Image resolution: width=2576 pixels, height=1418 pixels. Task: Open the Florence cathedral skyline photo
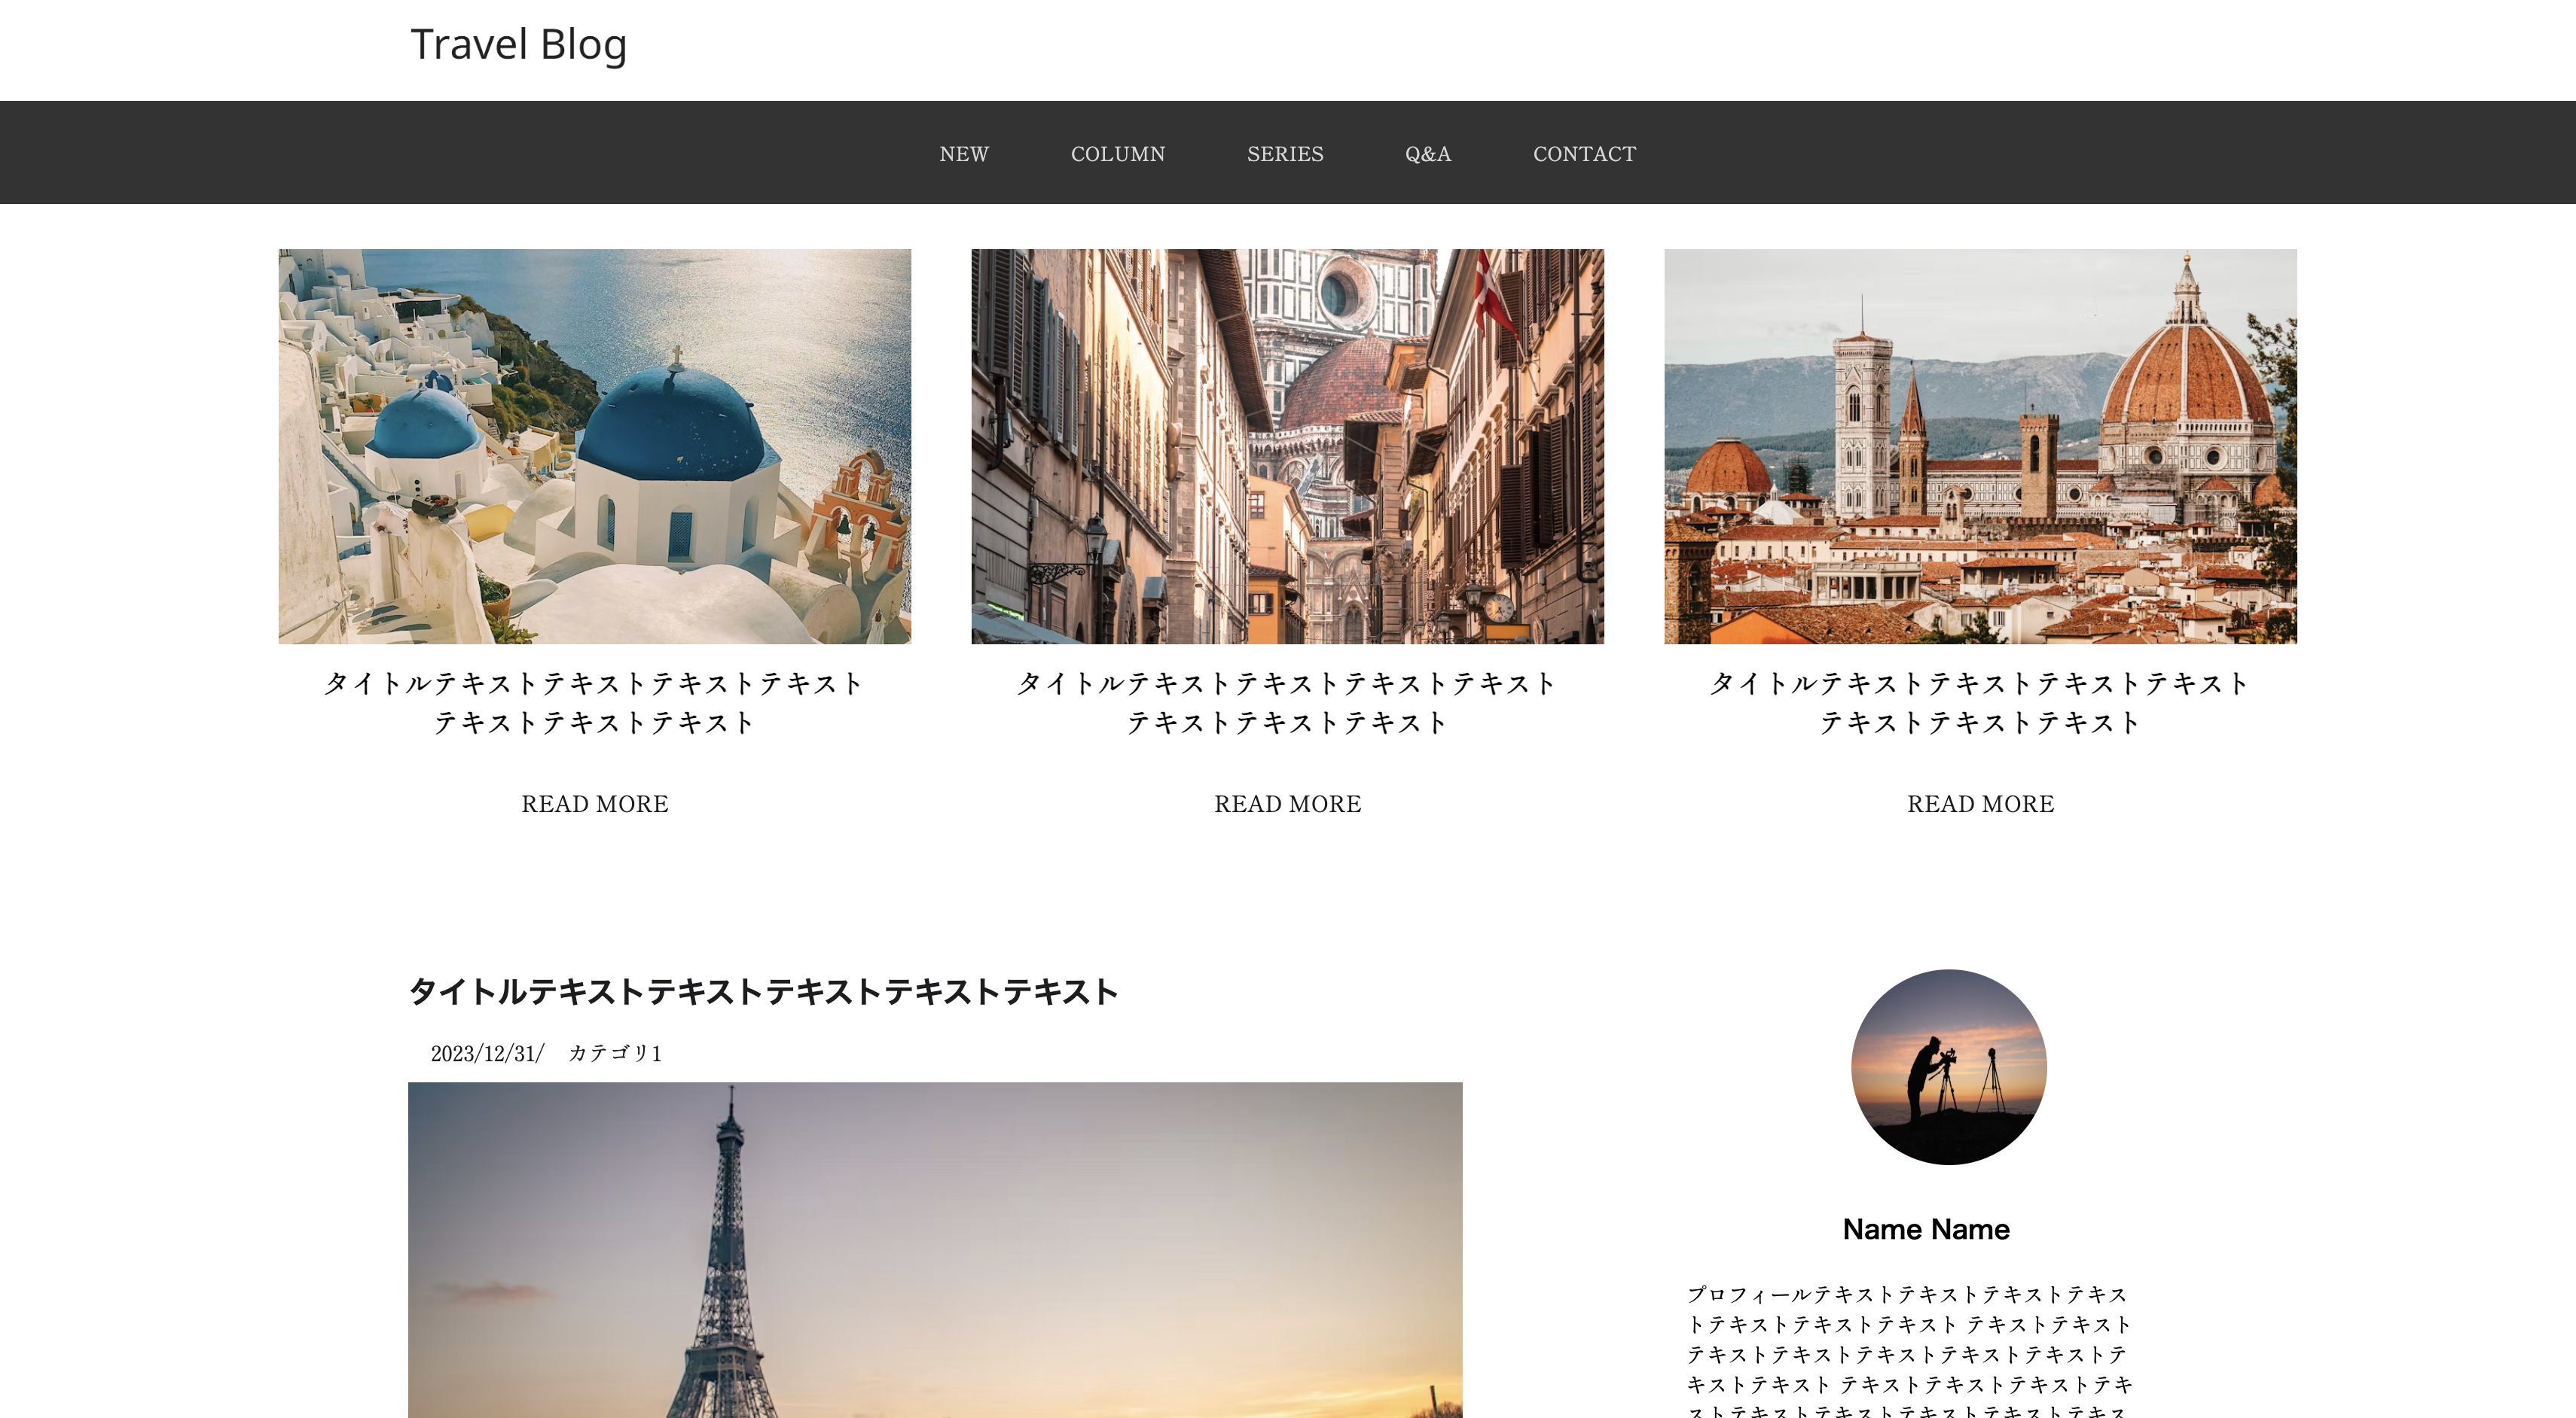(x=1979, y=446)
